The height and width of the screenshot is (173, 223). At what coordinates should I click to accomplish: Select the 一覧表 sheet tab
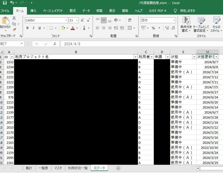click(43, 168)
